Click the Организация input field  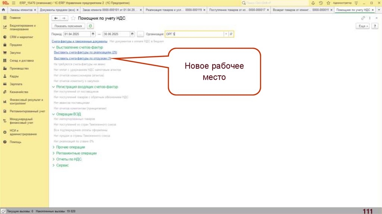click(194, 34)
